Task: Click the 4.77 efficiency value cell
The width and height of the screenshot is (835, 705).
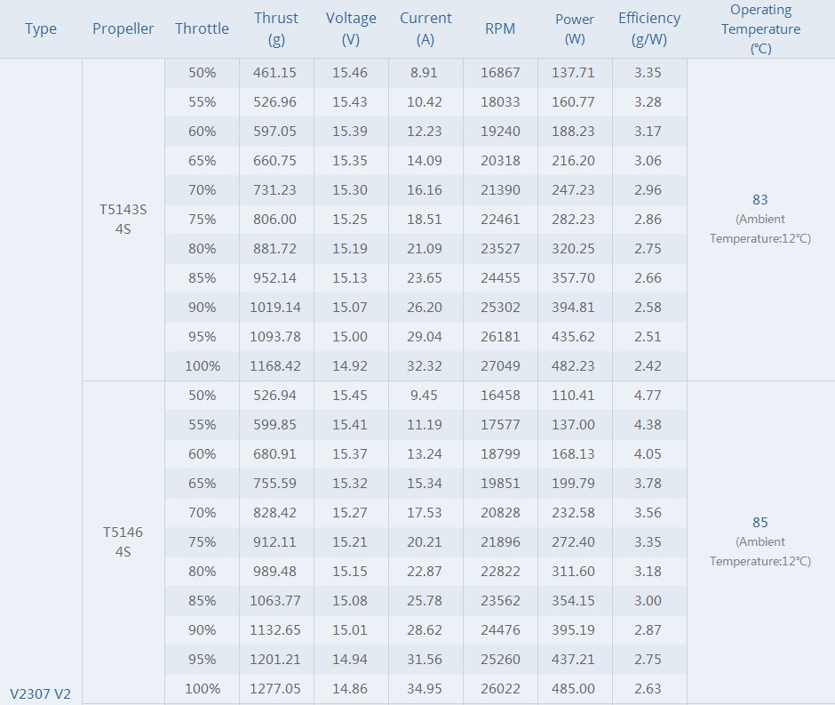Action: (x=648, y=395)
